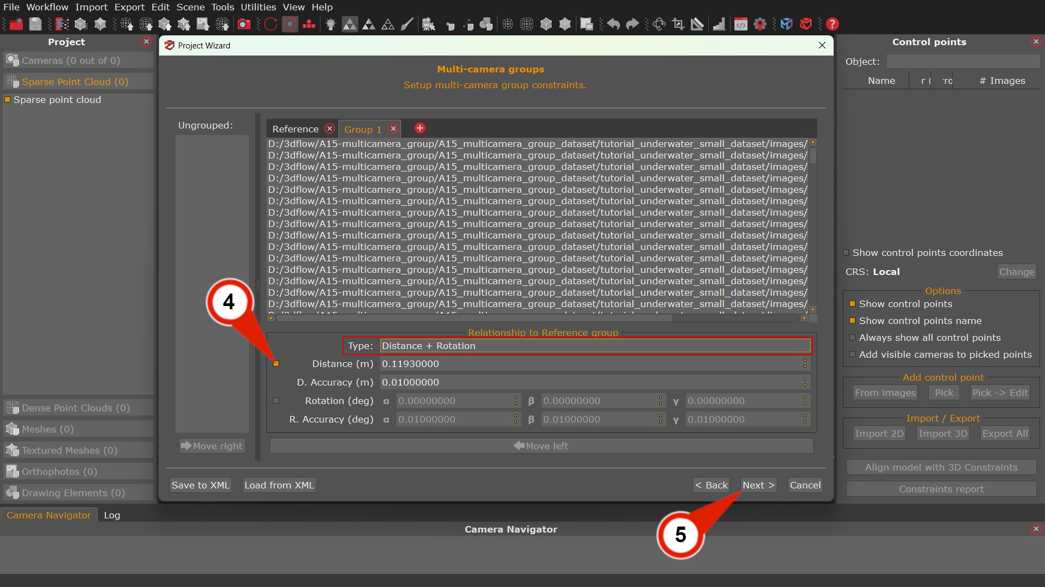This screenshot has height=587, width=1045.
Task: Enable the Rotation (deg) checkbox
Action: click(276, 401)
